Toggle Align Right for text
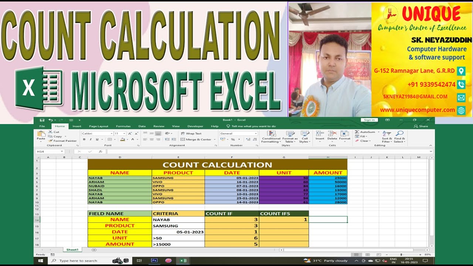This screenshot has width=473, height=266. click(x=158, y=139)
